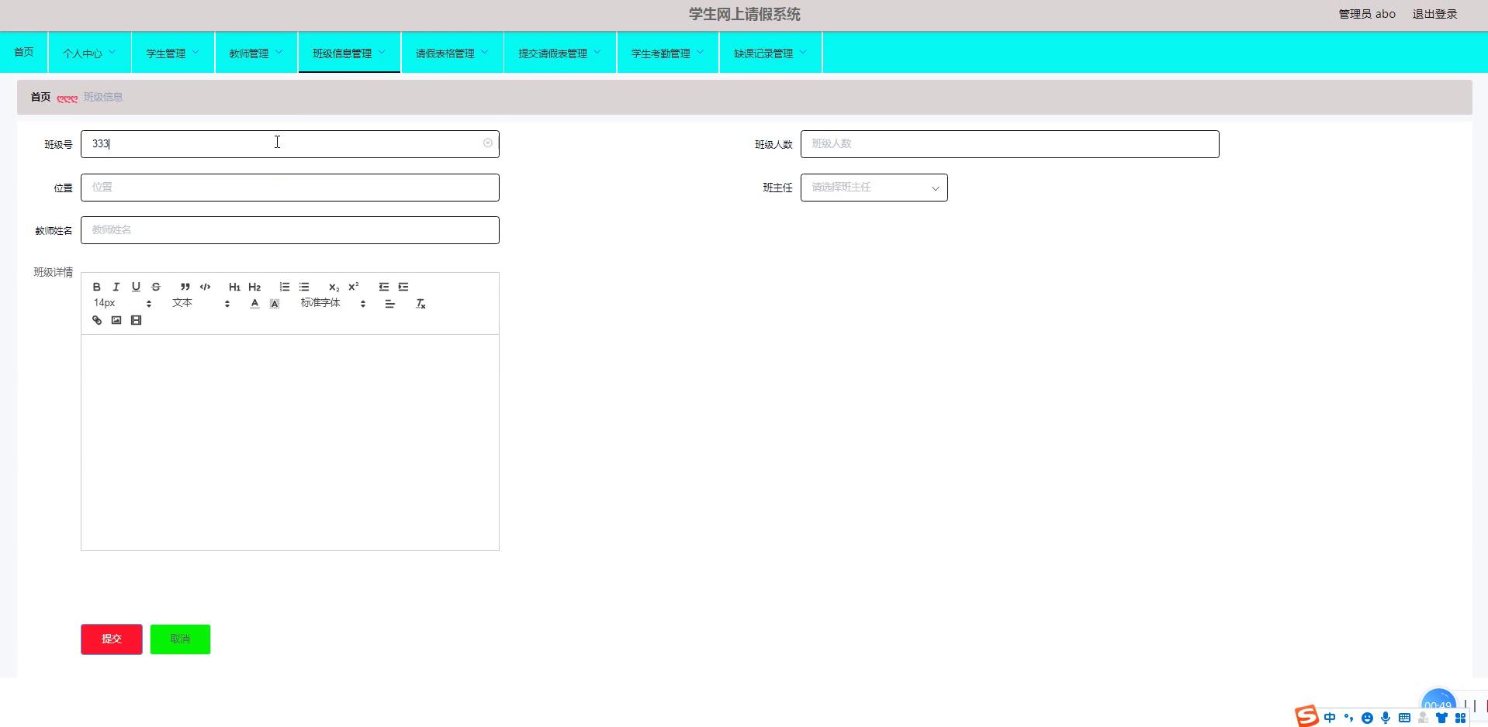This screenshot has height=727, width=1488.
Task: Clear the 班级号 input with the x icon
Action: 488,143
